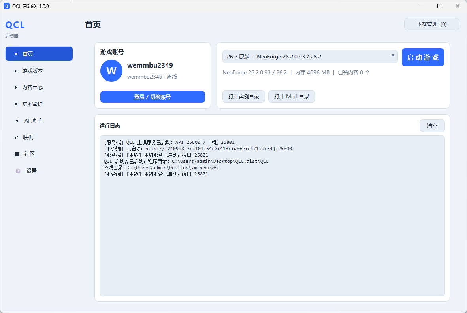Click the W account avatar
467x313 pixels.
click(x=111, y=71)
